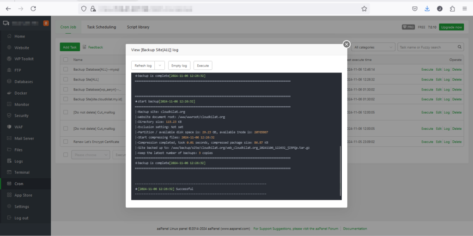Click the Terminal sidebar icon
473x236 pixels.
click(7, 172)
